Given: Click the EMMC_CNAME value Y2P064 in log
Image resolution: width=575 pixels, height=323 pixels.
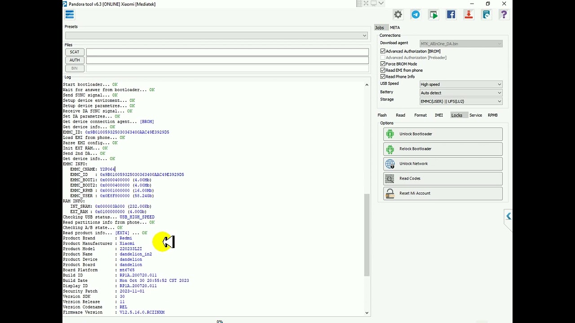Looking at the screenshot, I should 107,169.
